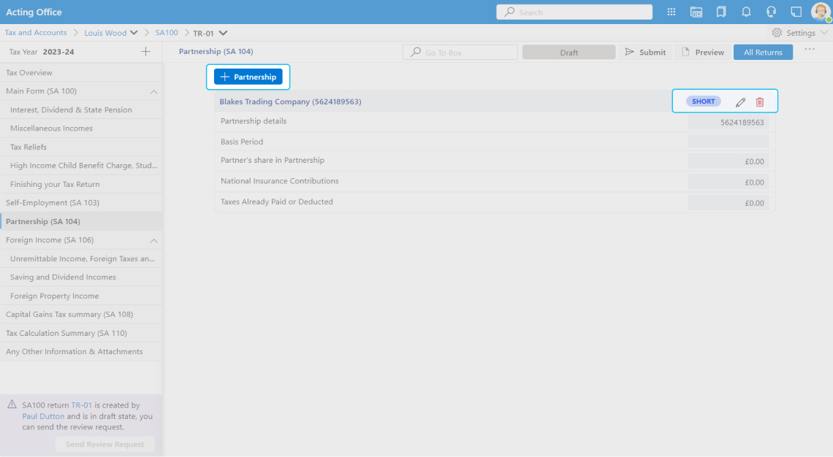The image size is (833, 457).
Task: Open the Settings dropdown
Action: [800, 33]
